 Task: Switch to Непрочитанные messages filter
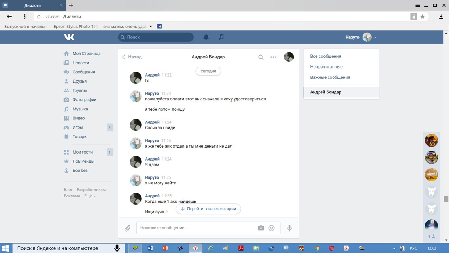(x=326, y=67)
